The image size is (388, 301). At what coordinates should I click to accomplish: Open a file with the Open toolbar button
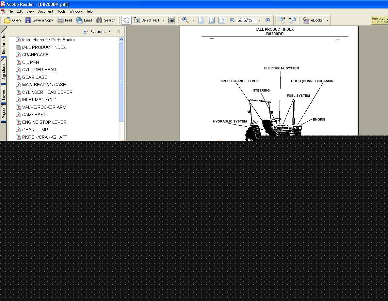tap(12, 20)
